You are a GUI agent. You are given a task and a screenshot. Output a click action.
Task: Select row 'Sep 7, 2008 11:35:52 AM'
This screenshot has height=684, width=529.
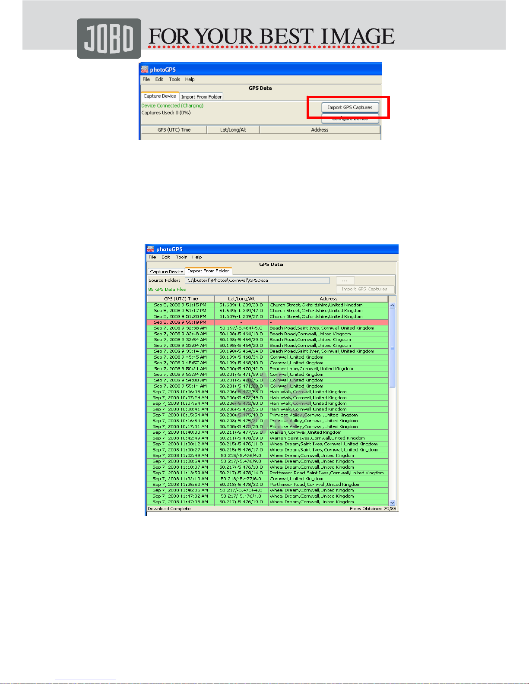click(x=268, y=485)
